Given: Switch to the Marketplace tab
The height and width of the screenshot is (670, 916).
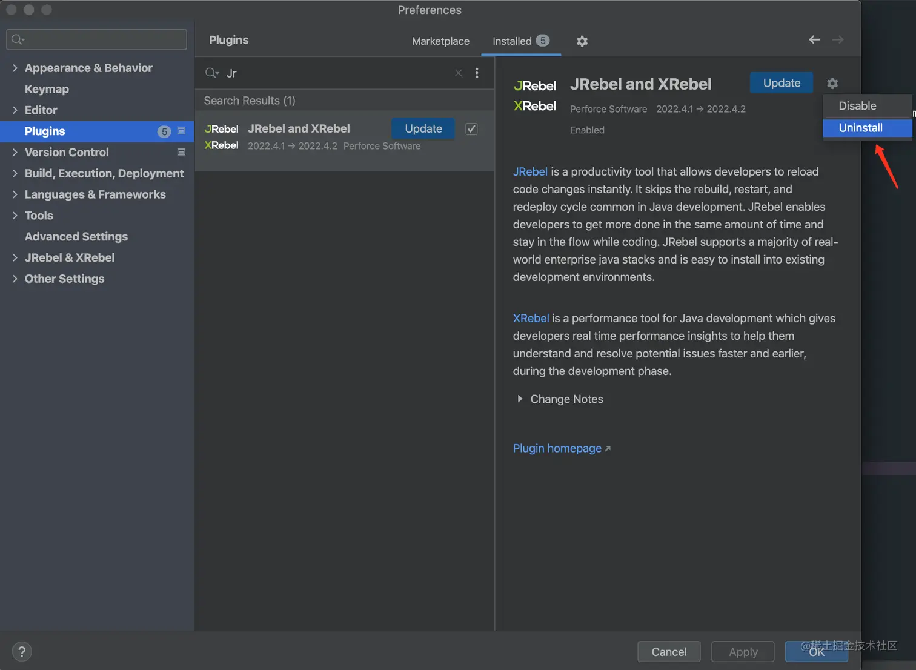Looking at the screenshot, I should [440, 41].
